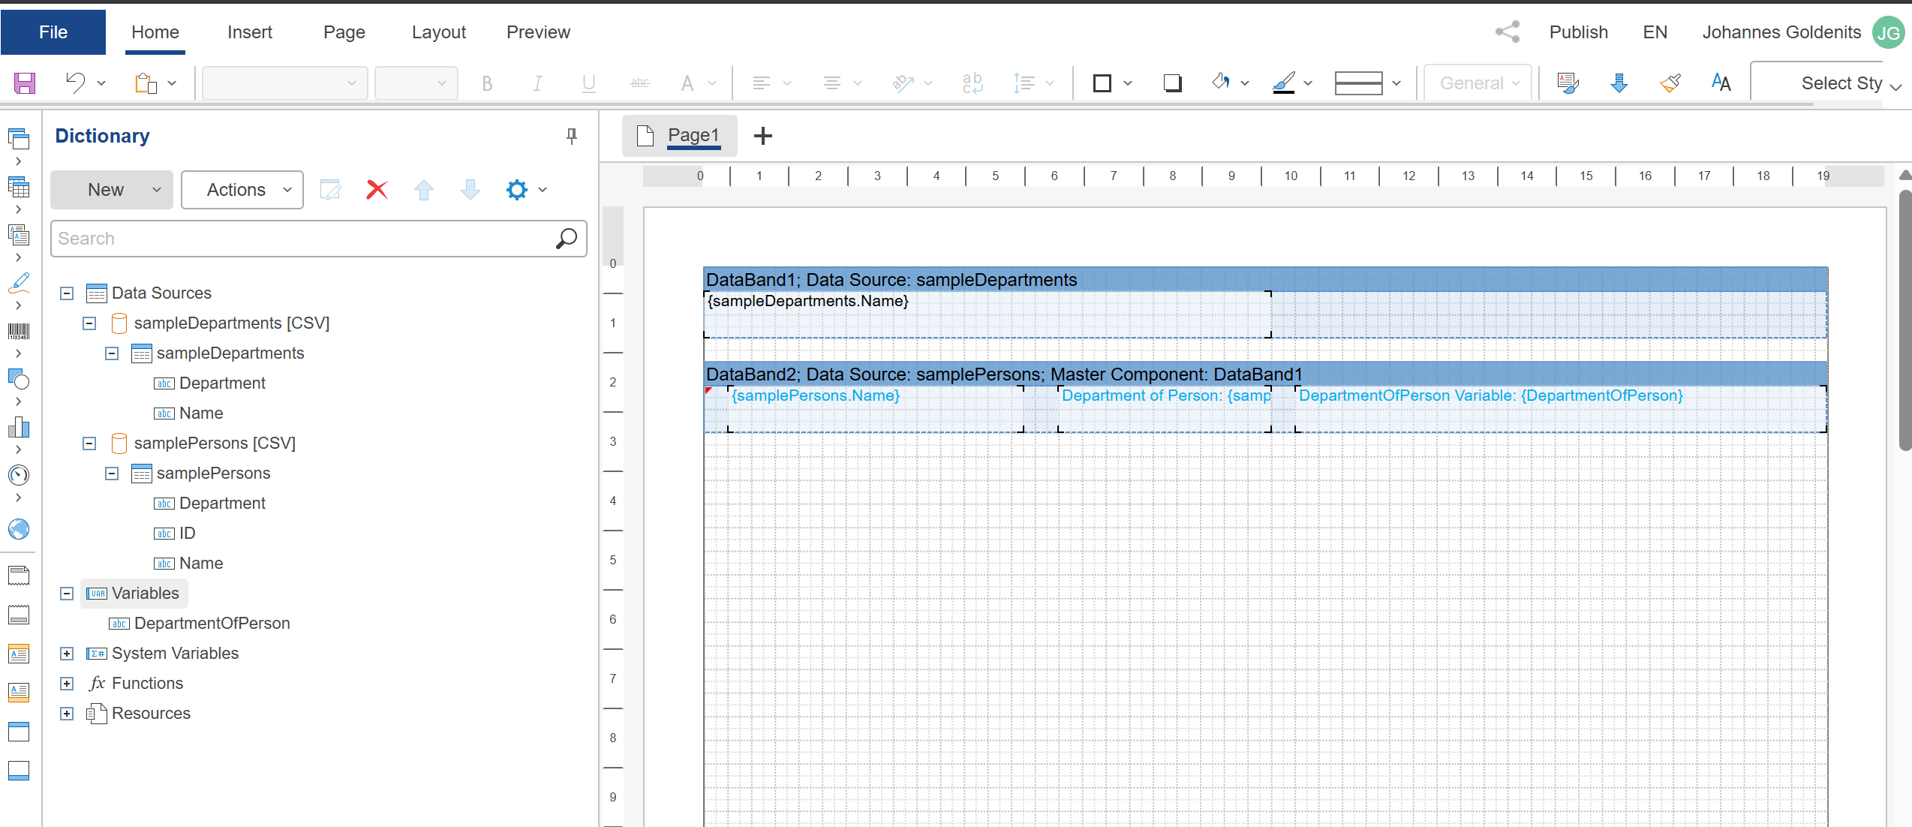Switch to the Page tab
1912x827 pixels.
[344, 32]
